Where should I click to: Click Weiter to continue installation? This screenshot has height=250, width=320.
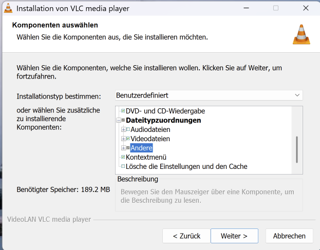[x=234, y=236]
